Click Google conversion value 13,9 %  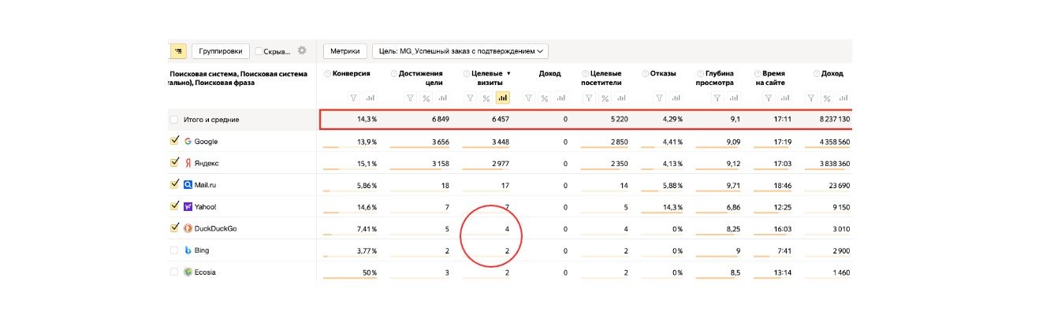click(x=367, y=142)
